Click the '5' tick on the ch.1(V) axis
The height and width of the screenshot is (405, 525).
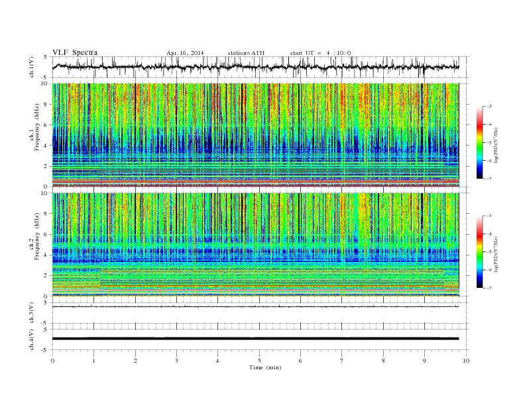click(x=46, y=57)
